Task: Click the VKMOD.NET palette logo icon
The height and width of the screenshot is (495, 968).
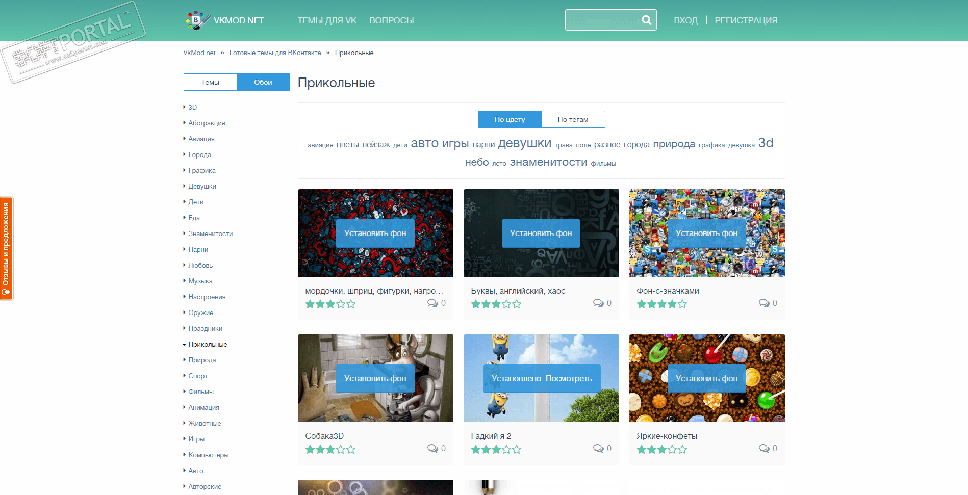Action: point(197,20)
